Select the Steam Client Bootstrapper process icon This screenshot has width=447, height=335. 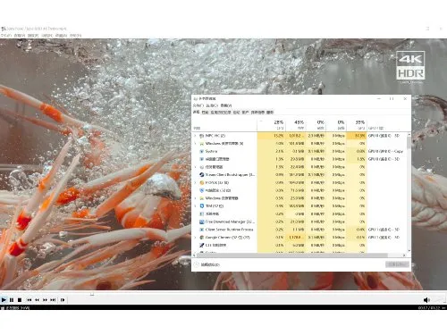pyautogui.click(x=202, y=175)
